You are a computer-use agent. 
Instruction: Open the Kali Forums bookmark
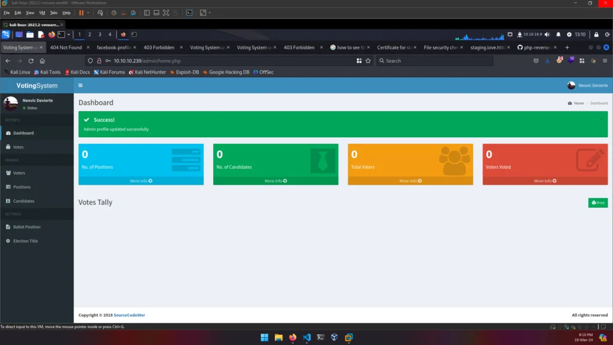click(109, 72)
